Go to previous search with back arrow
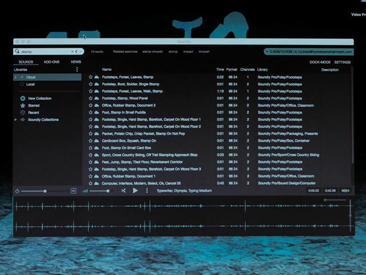The width and height of the screenshot is (366, 275). tap(76, 52)
